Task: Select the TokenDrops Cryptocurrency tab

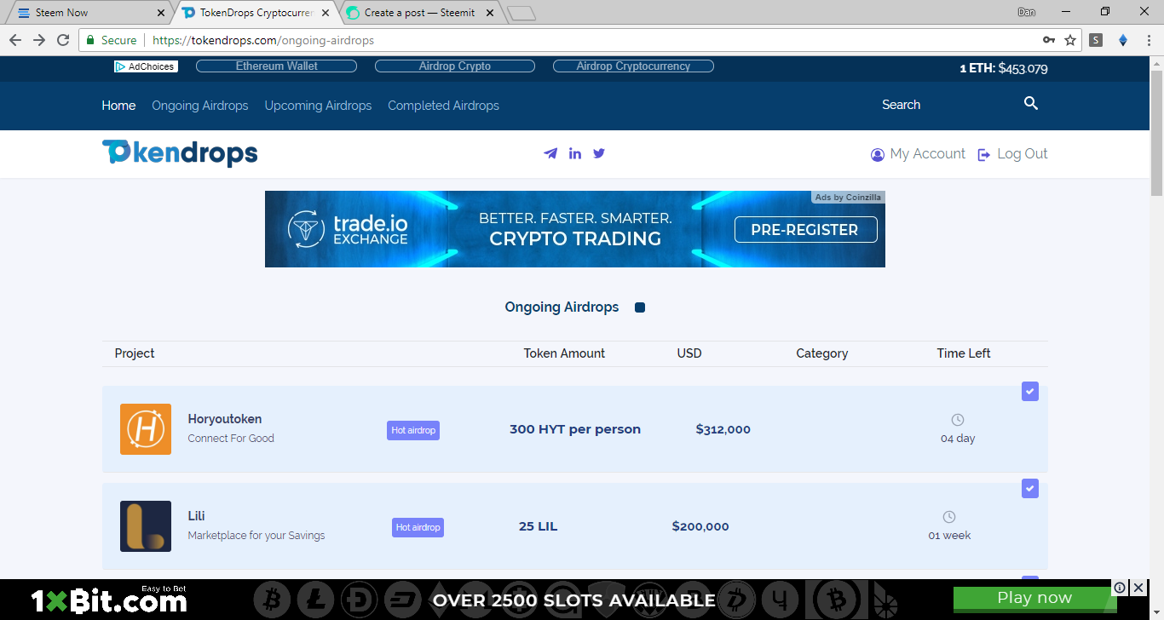Action: click(x=255, y=13)
